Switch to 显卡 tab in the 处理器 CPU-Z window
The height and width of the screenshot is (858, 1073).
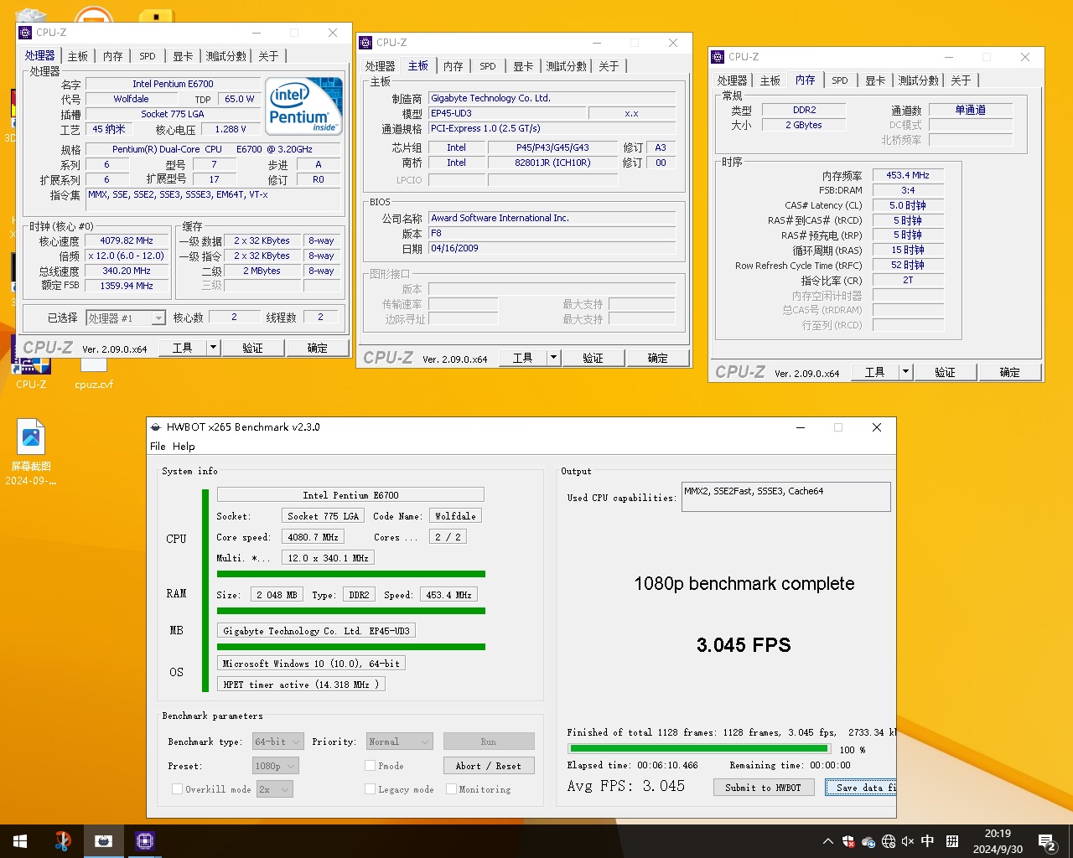pos(183,56)
